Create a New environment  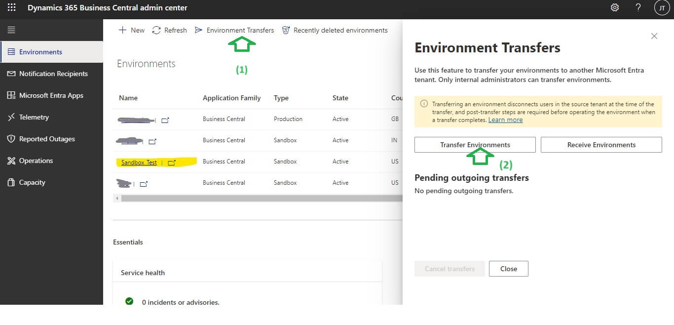[132, 30]
